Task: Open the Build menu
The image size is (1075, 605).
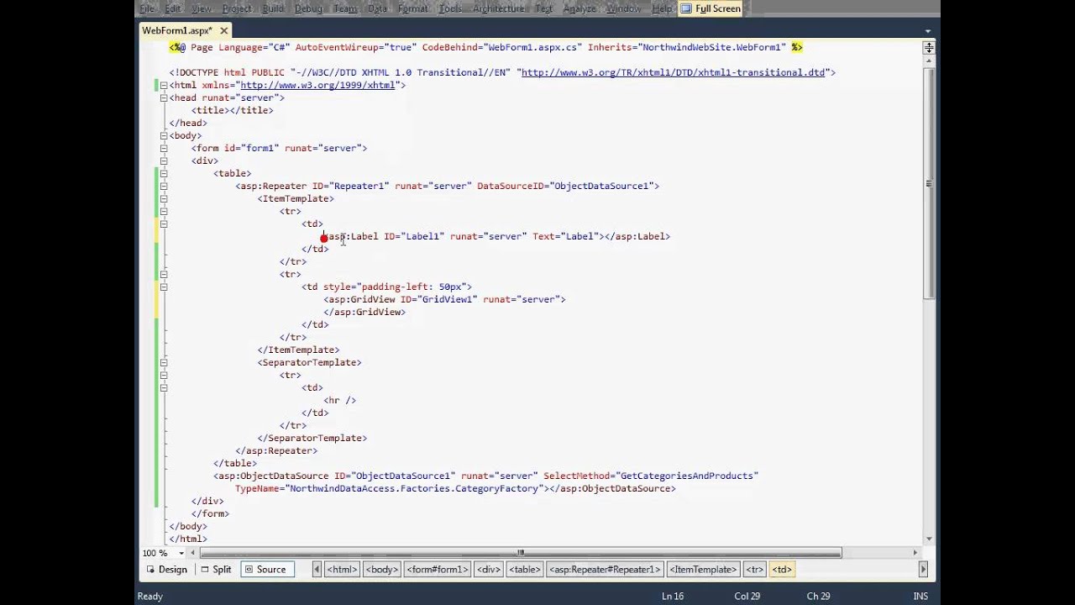Action: click(273, 8)
